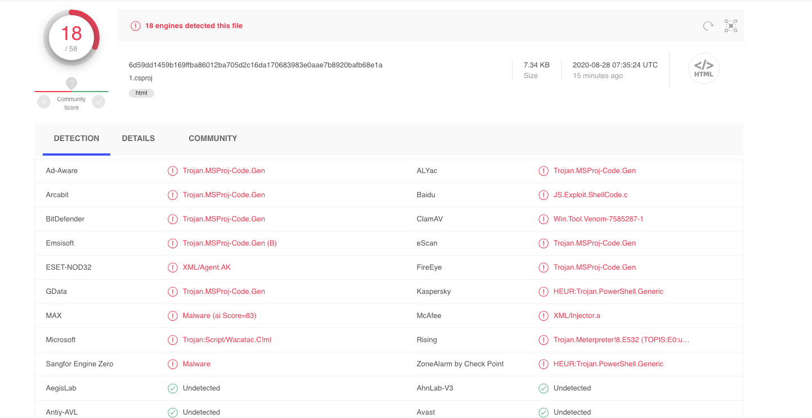Viewport: 812px width, 418px height.
Task: Vote harmless with the checkmark icon
Action: (98, 102)
